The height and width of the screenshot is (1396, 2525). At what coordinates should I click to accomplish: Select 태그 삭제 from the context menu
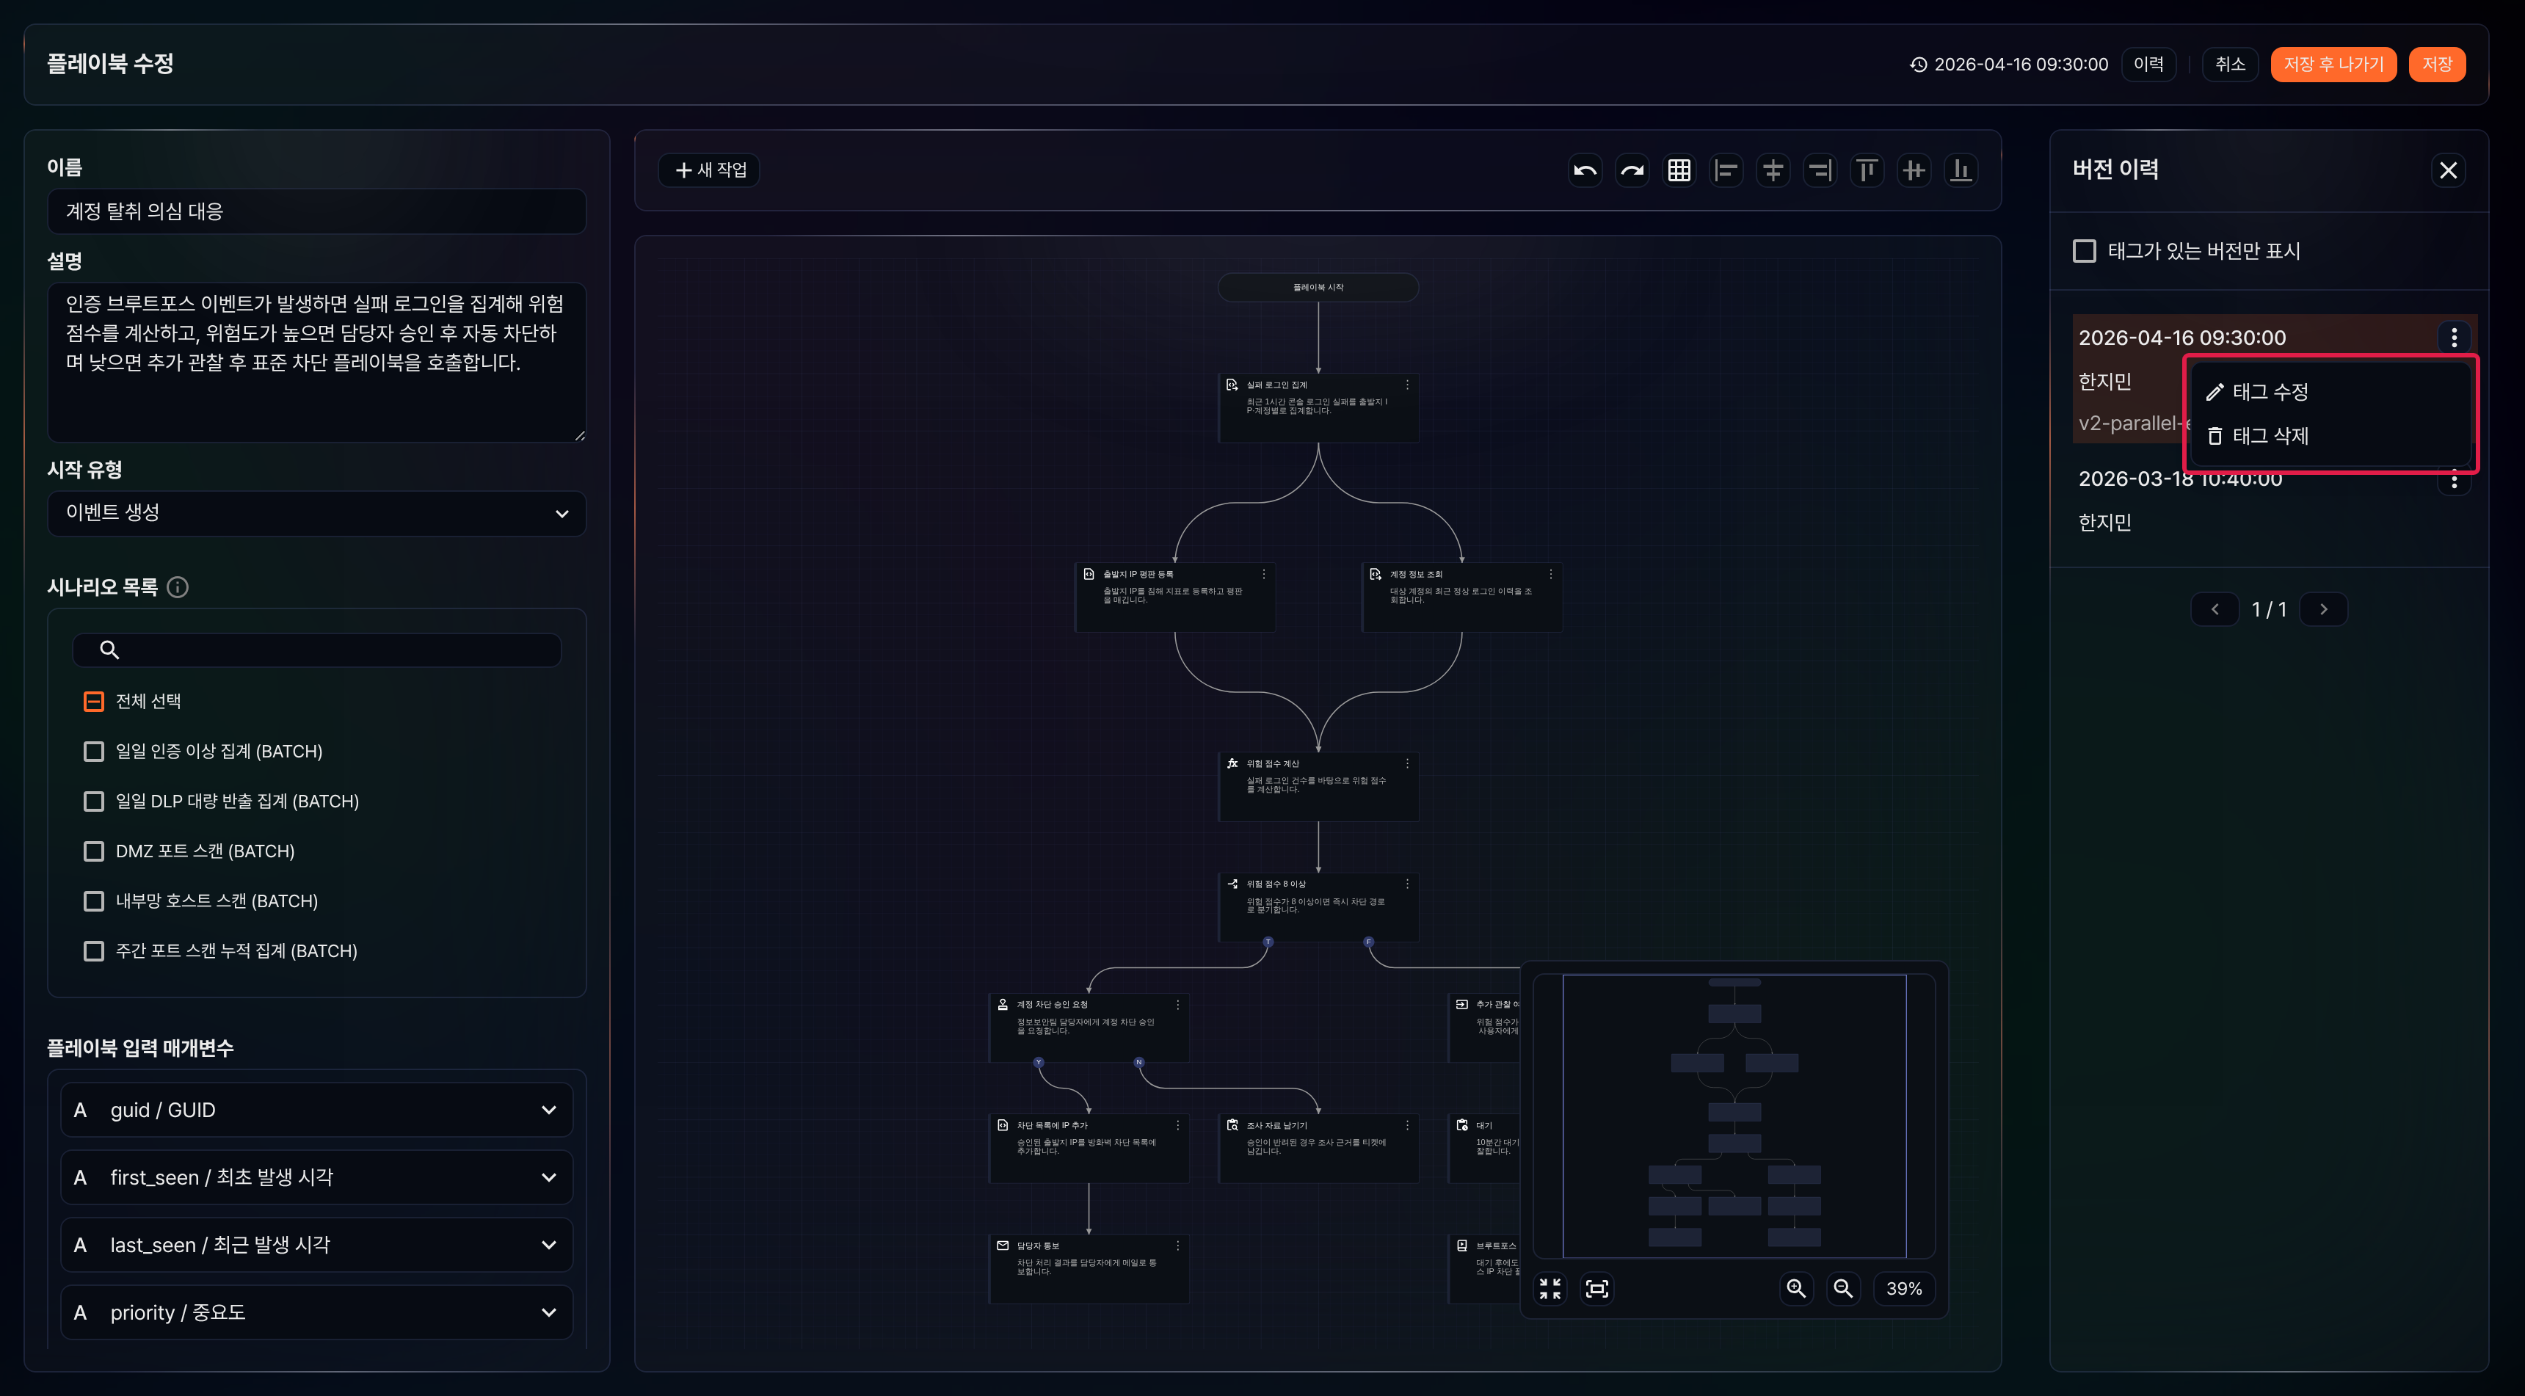2331,436
